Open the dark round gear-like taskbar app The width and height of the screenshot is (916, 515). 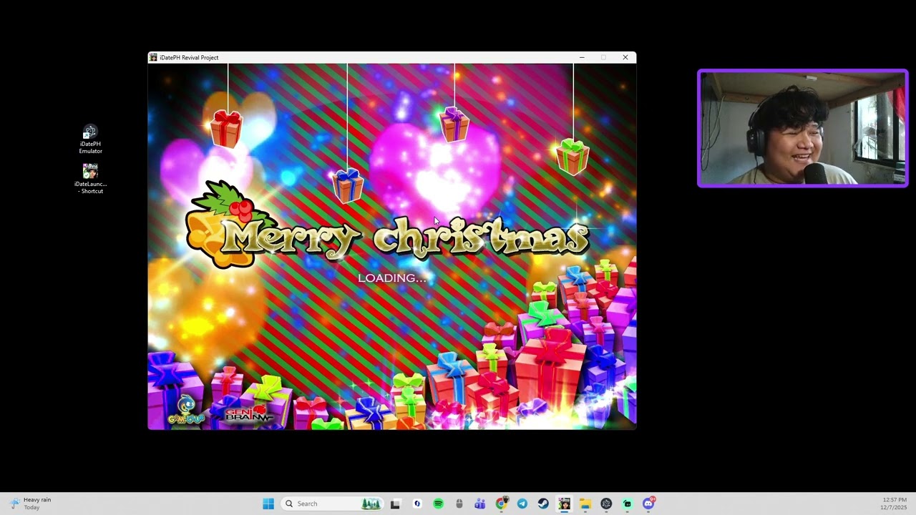(606, 504)
